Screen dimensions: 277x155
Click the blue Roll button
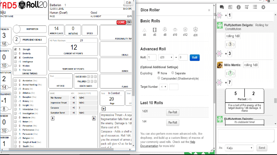pyautogui.click(x=195, y=58)
